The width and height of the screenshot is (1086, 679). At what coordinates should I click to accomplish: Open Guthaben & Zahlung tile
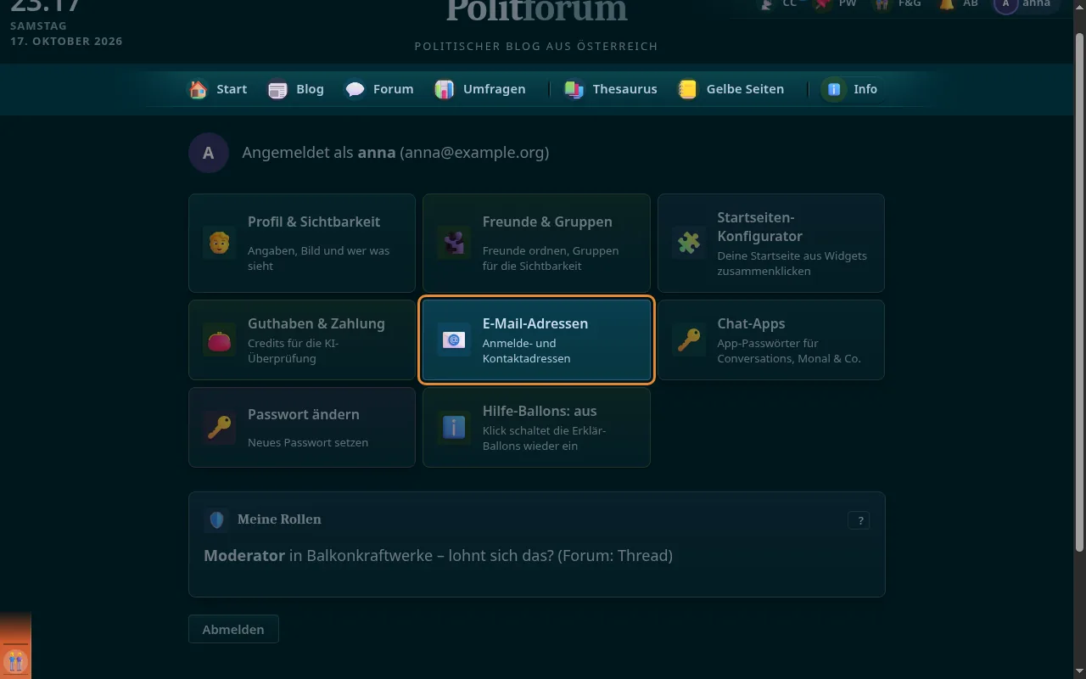pos(302,339)
